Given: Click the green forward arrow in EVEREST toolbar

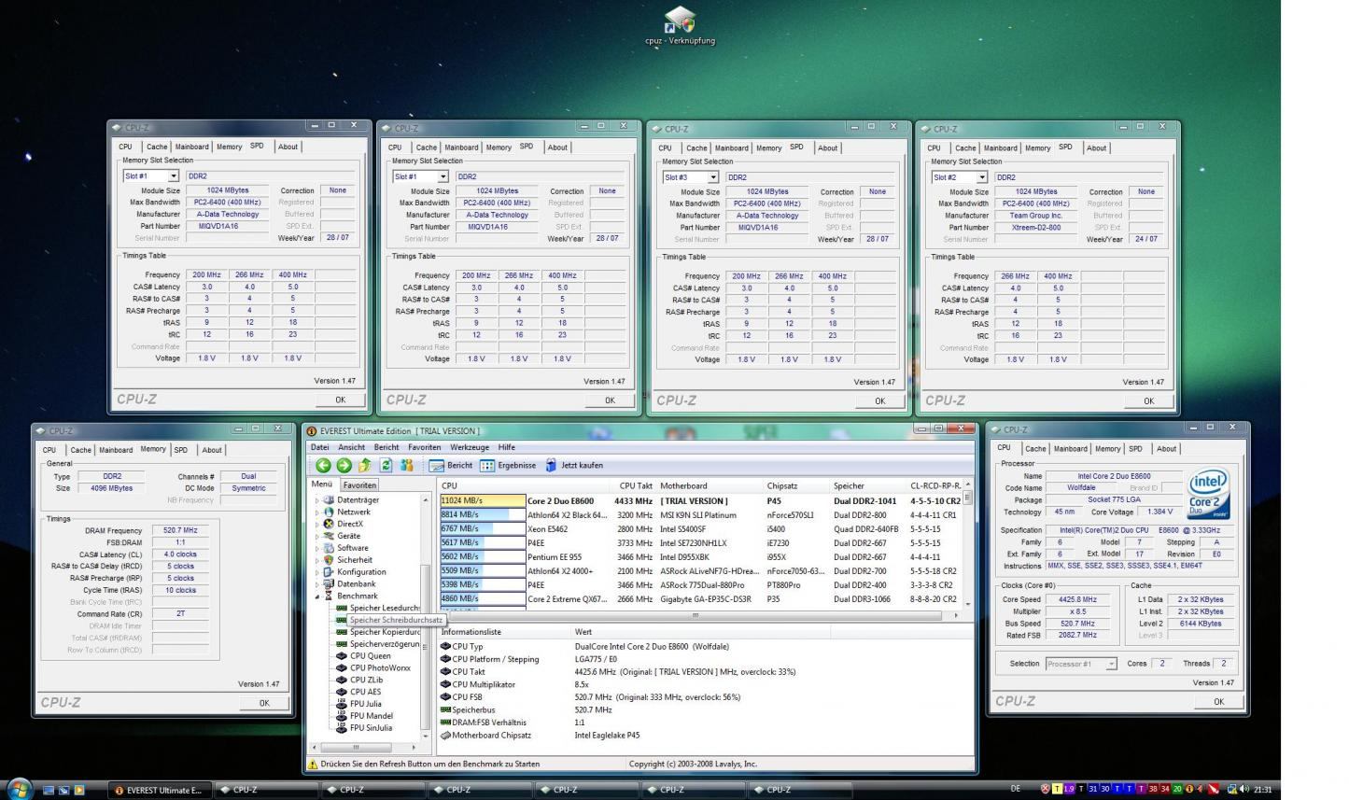Looking at the screenshot, I should [344, 465].
